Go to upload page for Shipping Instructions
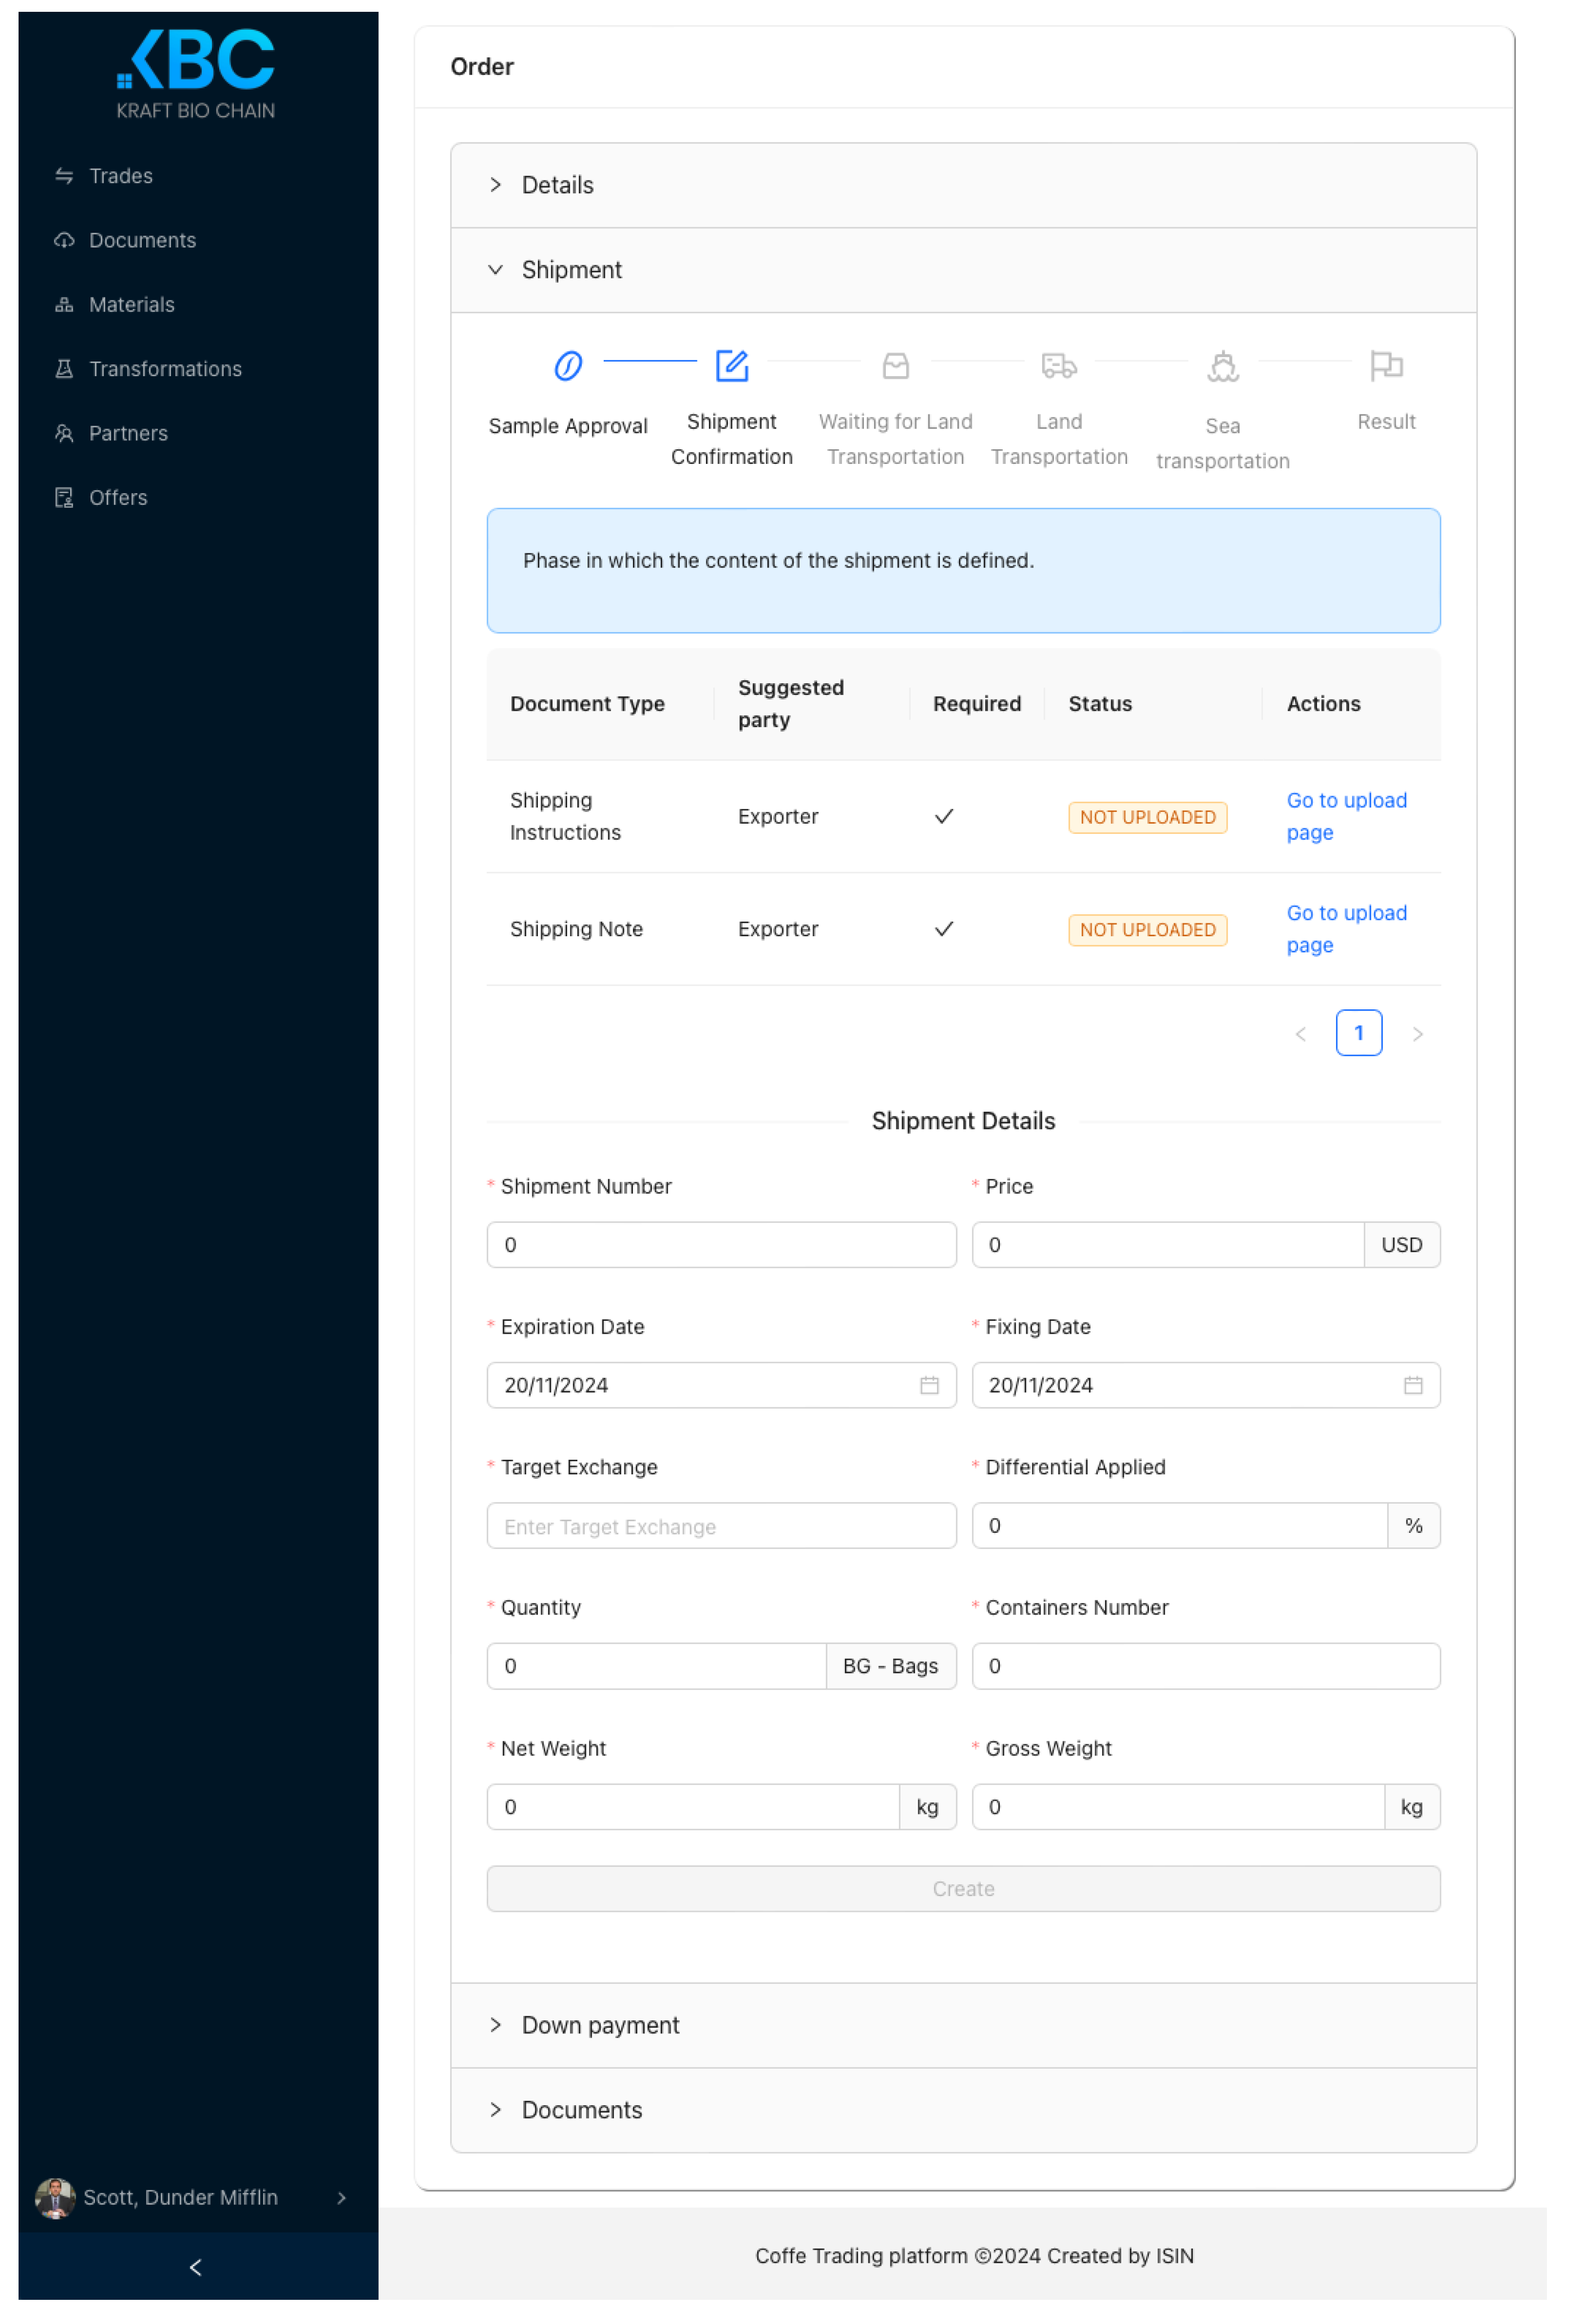This screenshot has height=2324, width=1575. tap(1346, 817)
